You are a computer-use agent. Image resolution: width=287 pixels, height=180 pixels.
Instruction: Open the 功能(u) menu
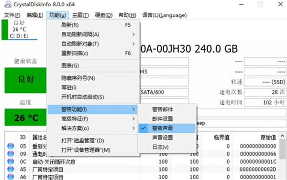(x=58, y=15)
